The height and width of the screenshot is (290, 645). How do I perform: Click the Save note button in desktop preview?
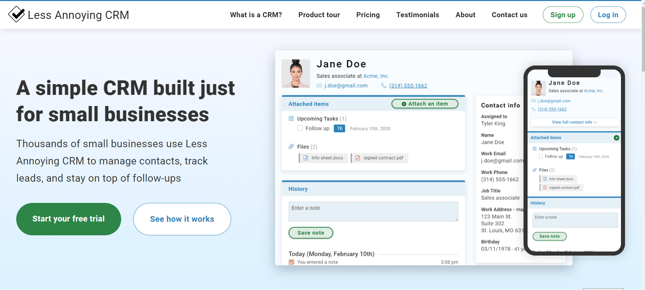(x=311, y=233)
